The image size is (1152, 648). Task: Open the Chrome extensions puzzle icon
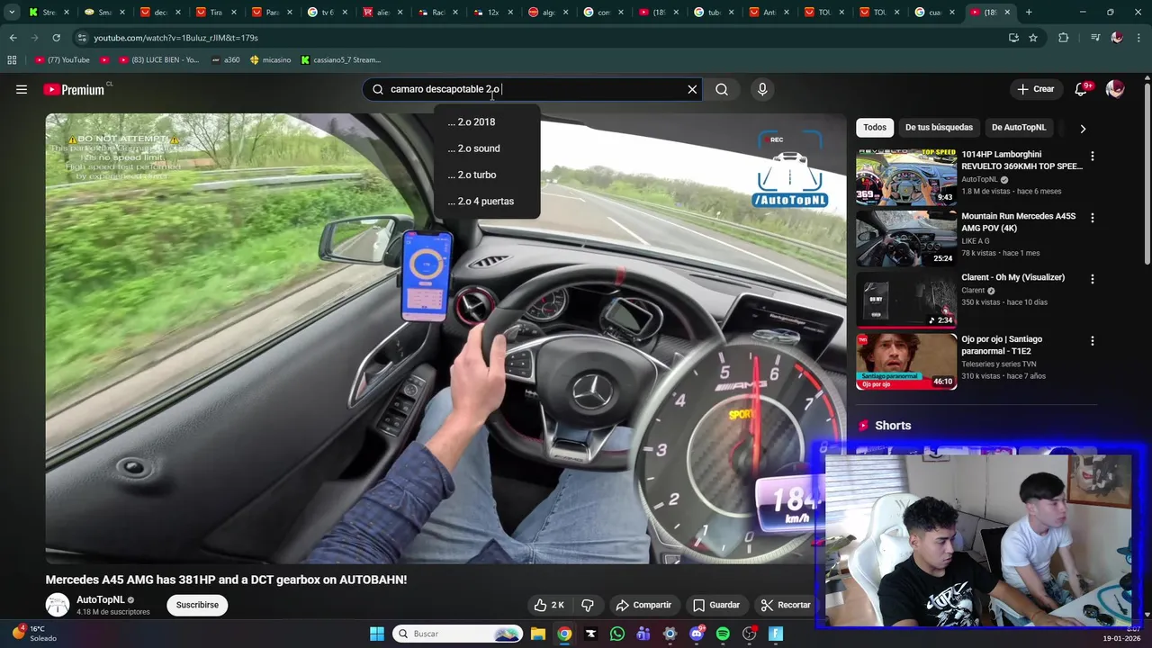[x=1064, y=38]
